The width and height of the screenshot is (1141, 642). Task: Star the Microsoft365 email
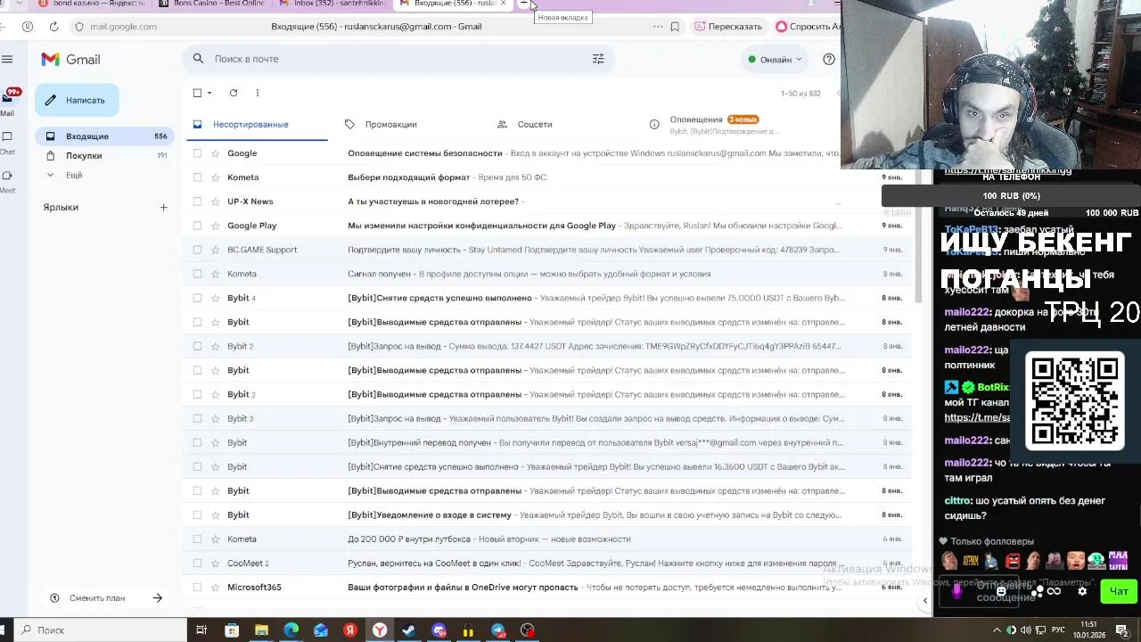[x=215, y=588]
